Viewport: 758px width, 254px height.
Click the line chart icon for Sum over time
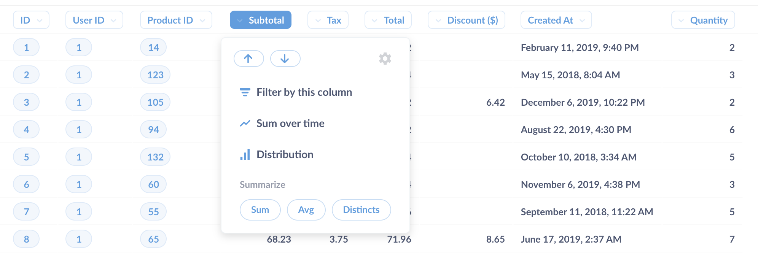coord(245,124)
